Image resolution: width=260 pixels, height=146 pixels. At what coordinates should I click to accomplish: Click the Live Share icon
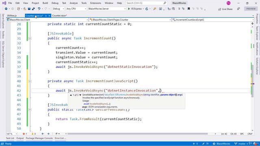tap(220, 9)
